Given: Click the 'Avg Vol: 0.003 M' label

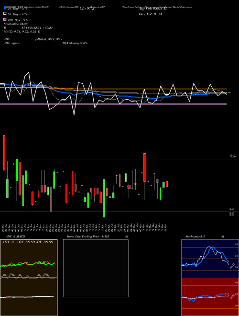Looking at the screenshot, I should click(x=152, y=9).
